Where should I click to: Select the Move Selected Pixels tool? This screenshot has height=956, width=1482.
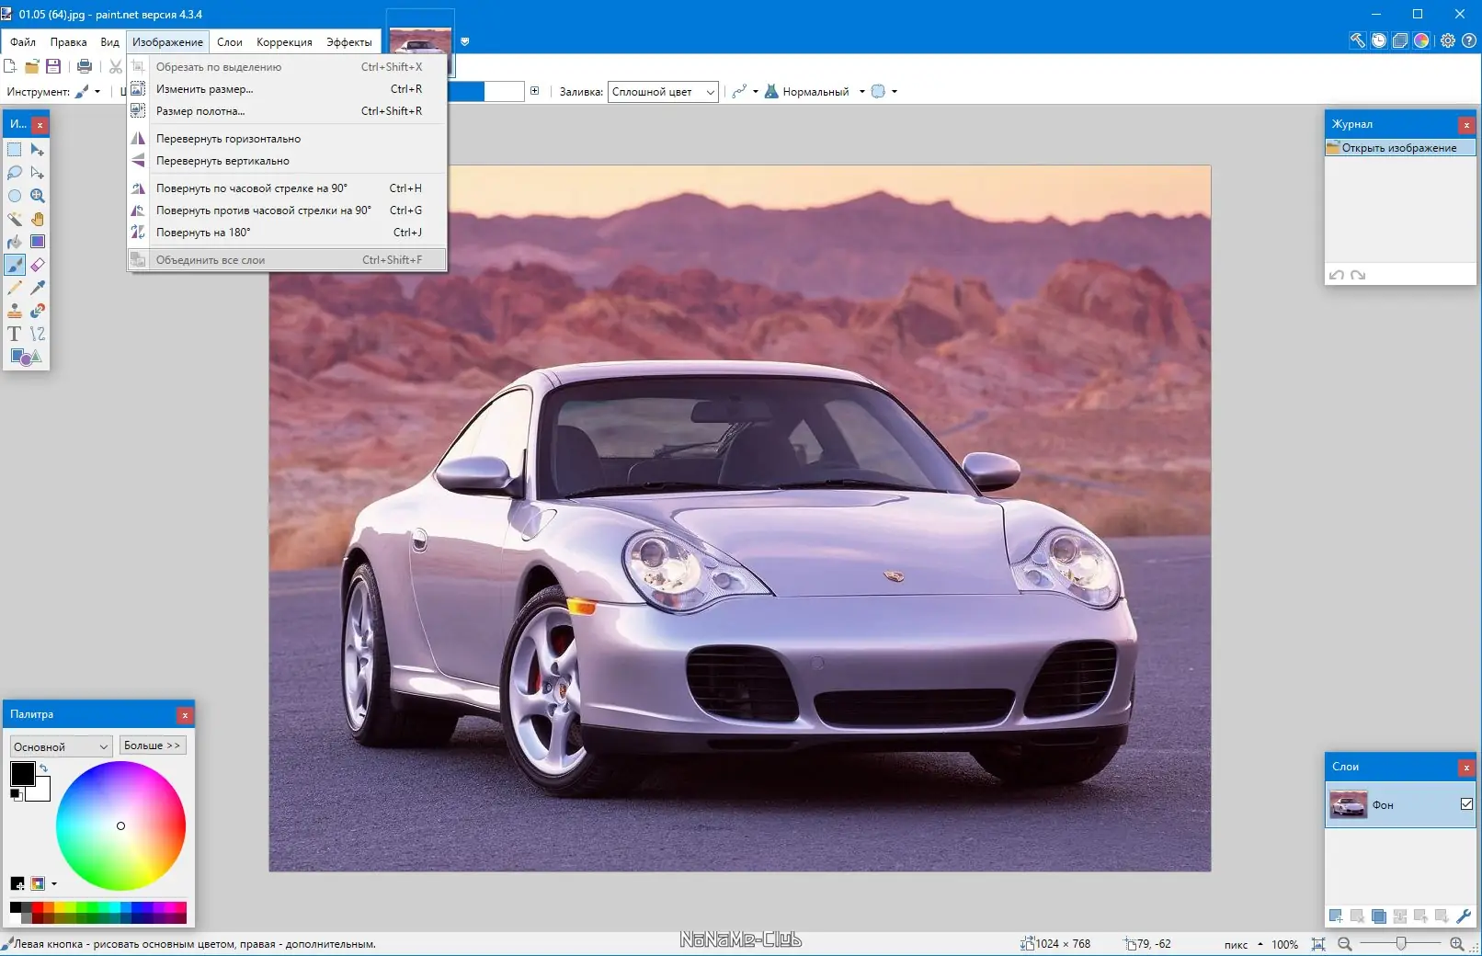point(38,150)
